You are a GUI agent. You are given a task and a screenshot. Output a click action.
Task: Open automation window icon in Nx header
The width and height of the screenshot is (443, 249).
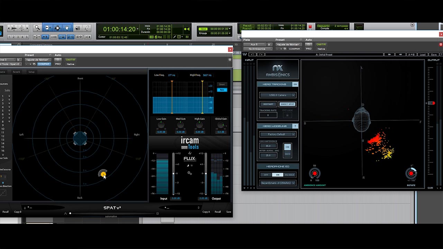(x=308, y=45)
